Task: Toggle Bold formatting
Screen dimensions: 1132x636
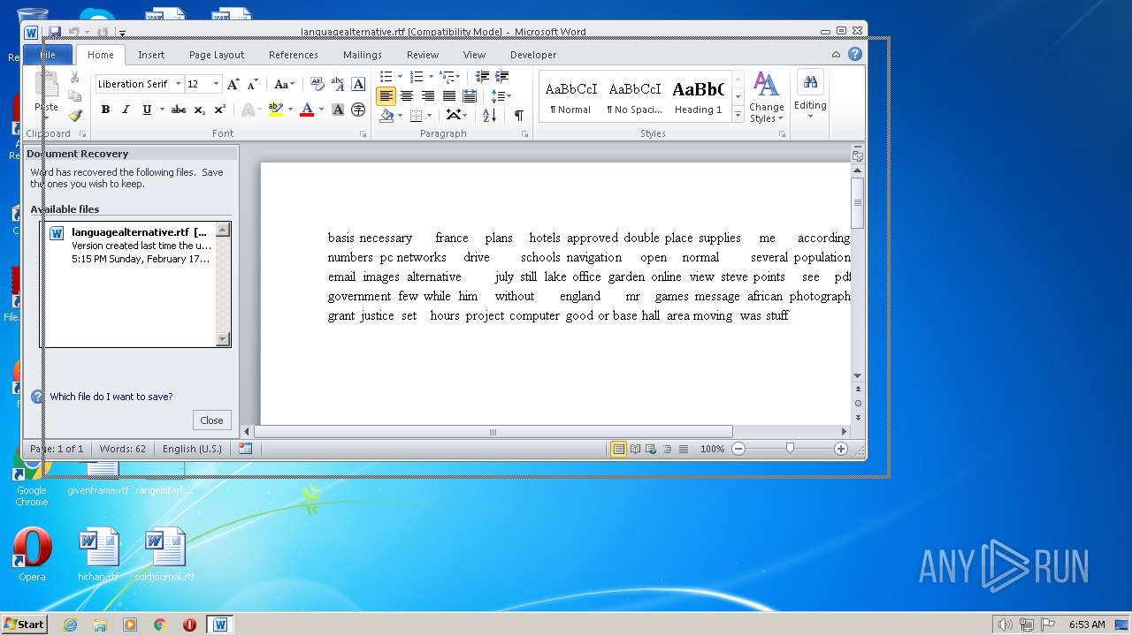Action: pos(105,110)
